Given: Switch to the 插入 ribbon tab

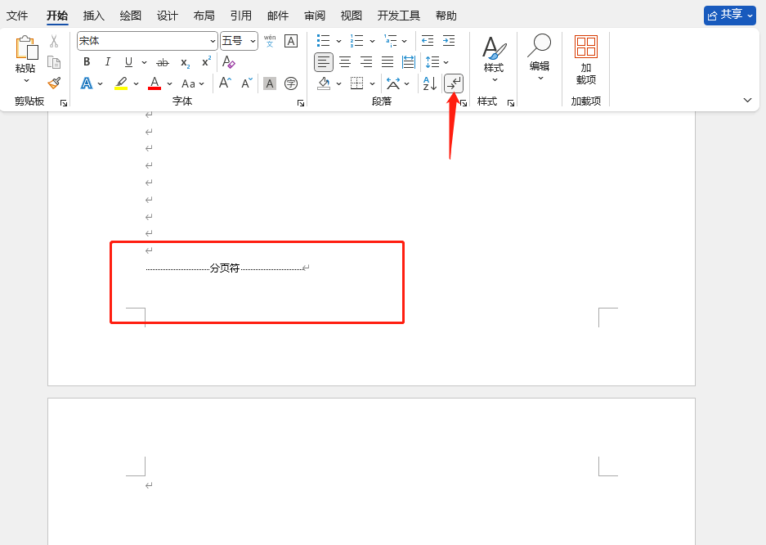Looking at the screenshot, I should click(x=93, y=15).
